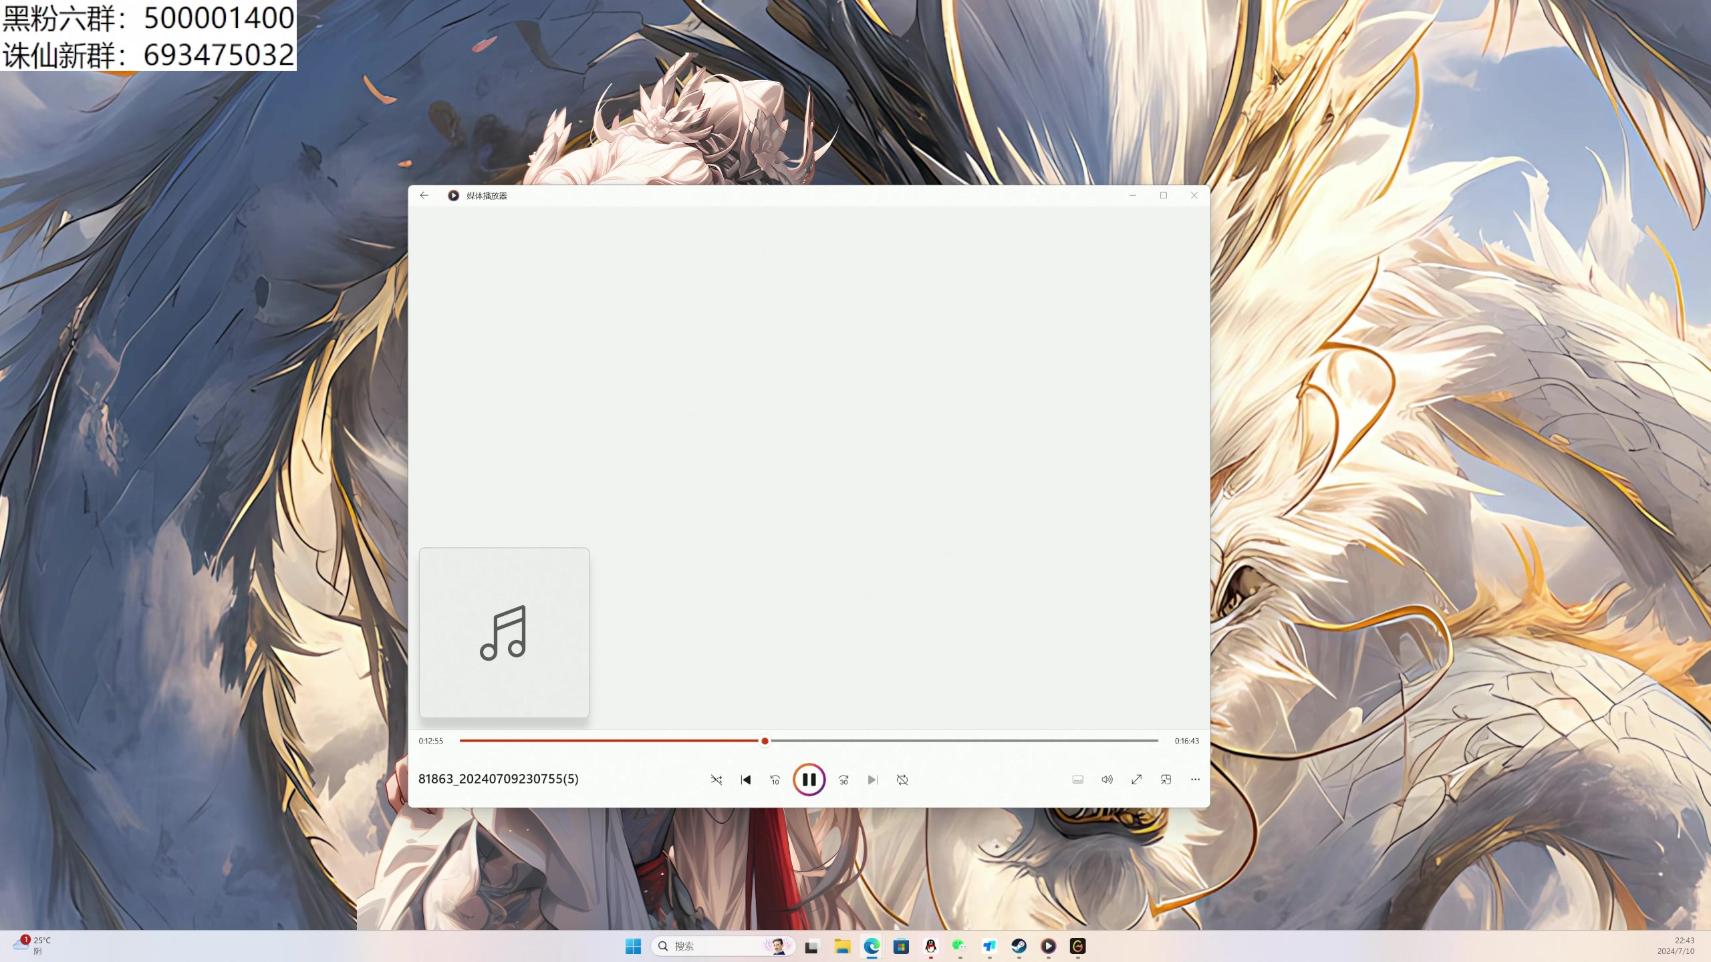The image size is (1711, 962).
Task: Open QQ penguin app in the taskbar
Action: click(x=930, y=946)
